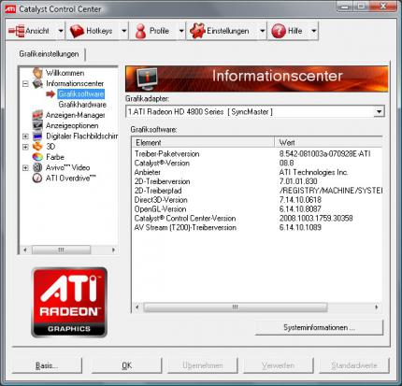
Task: Click the value 7.14.10.0618
Action: point(300,200)
